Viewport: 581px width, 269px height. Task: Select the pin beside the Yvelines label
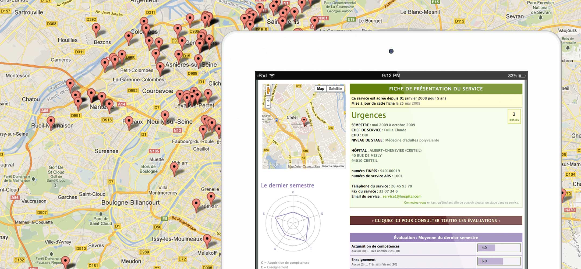(70, 86)
